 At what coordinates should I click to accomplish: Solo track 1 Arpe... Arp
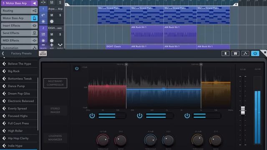60,15
